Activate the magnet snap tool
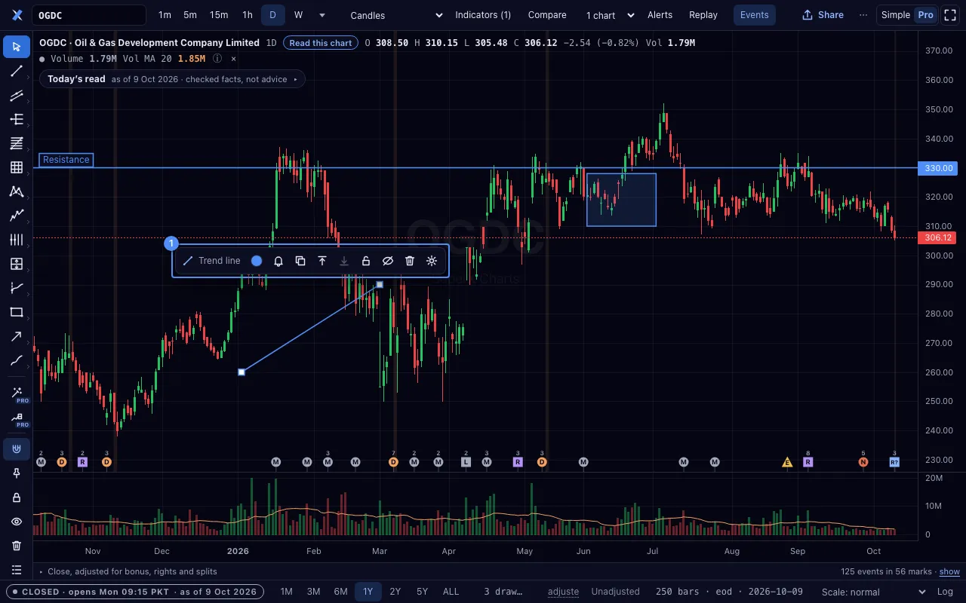Viewport: 966px width, 603px height. point(17,449)
